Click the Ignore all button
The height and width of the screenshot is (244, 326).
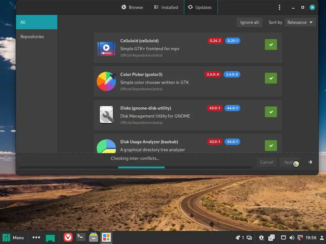click(250, 22)
